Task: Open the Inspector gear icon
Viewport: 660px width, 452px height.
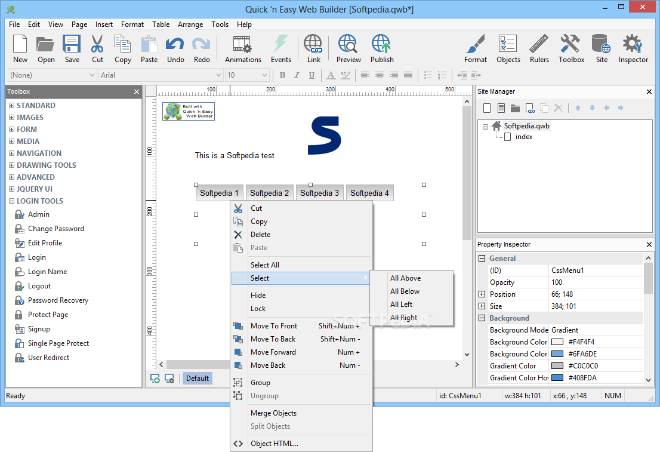Action: [633, 49]
